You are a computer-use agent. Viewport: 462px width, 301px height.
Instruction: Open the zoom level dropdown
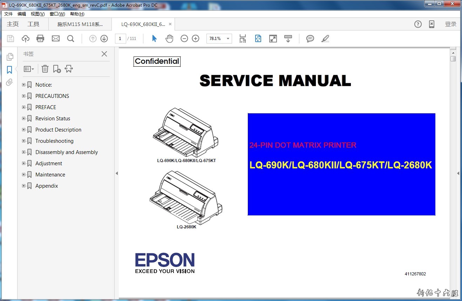point(228,39)
